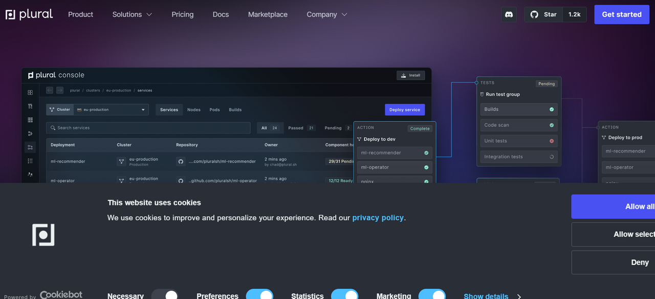Click the users icon at the sidebar bottom

[30, 175]
